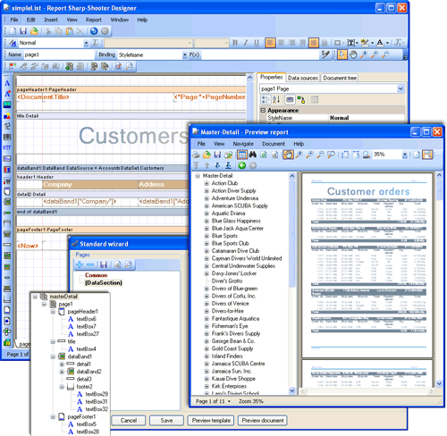Click the f(x) expression button

(194, 54)
